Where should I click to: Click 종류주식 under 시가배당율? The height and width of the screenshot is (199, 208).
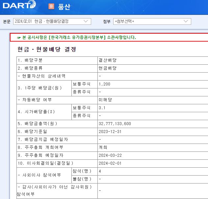tap(82, 116)
